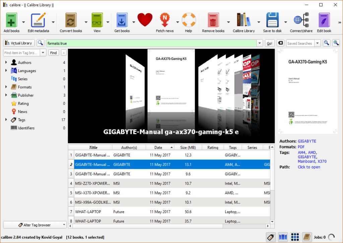Open the Help lifebuoy icon
Image resolution: width=343 pixels, height=243 pixels.
(189, 20)
